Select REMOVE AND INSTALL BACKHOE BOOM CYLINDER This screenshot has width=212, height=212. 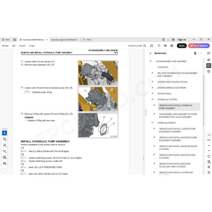point(178,148)
